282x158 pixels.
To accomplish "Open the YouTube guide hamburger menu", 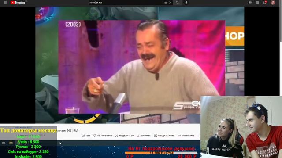I will tap(5, 3).
